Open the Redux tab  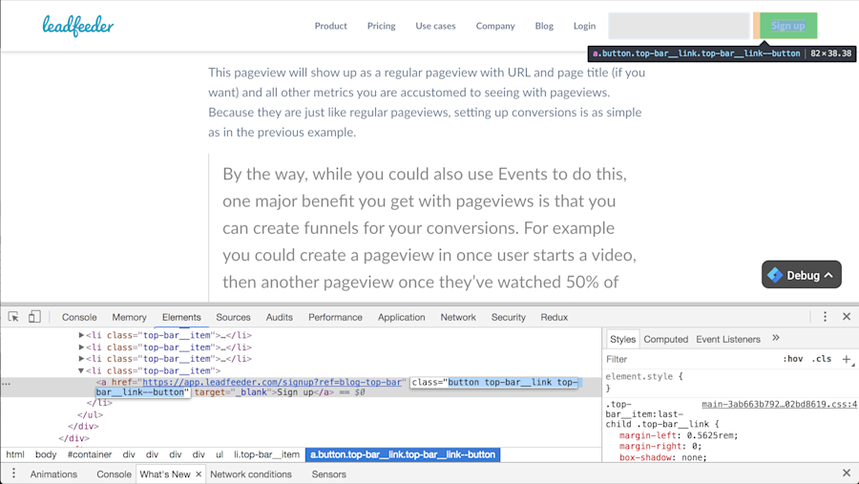(x=555, y=317)
